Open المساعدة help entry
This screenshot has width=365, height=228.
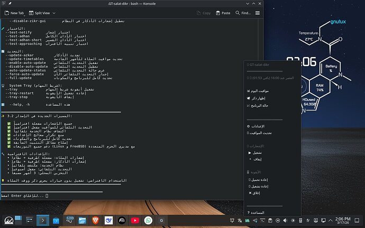(255, 213)
